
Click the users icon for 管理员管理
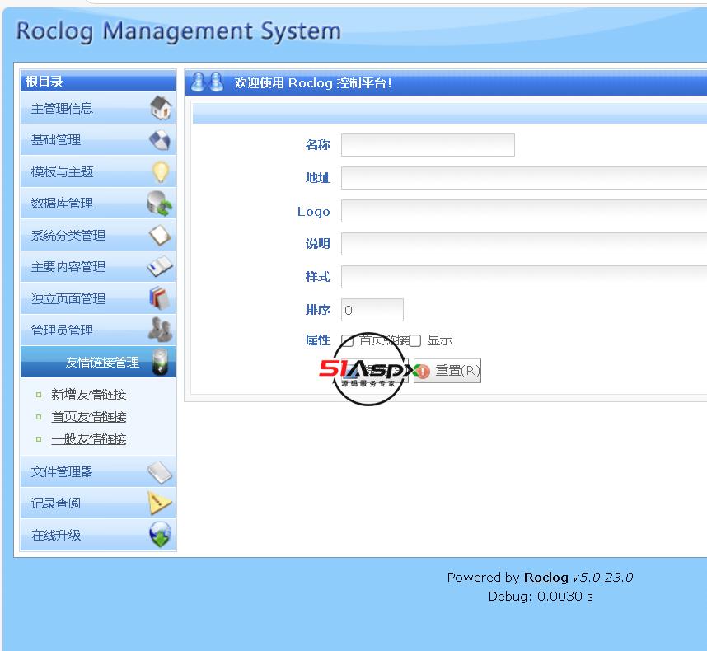coord(160,330)
